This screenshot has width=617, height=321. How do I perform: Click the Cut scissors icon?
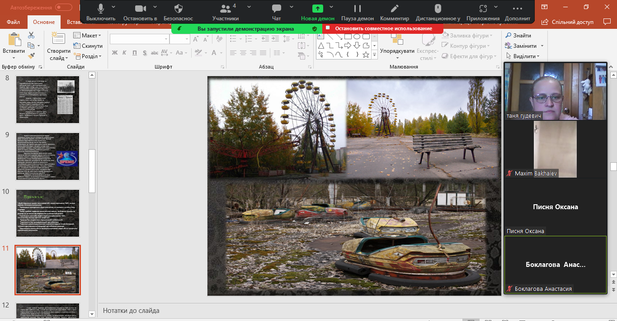pyautogui.click(x=31, y=35)
